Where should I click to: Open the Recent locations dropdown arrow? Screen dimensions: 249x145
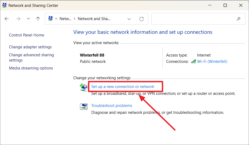28,19
